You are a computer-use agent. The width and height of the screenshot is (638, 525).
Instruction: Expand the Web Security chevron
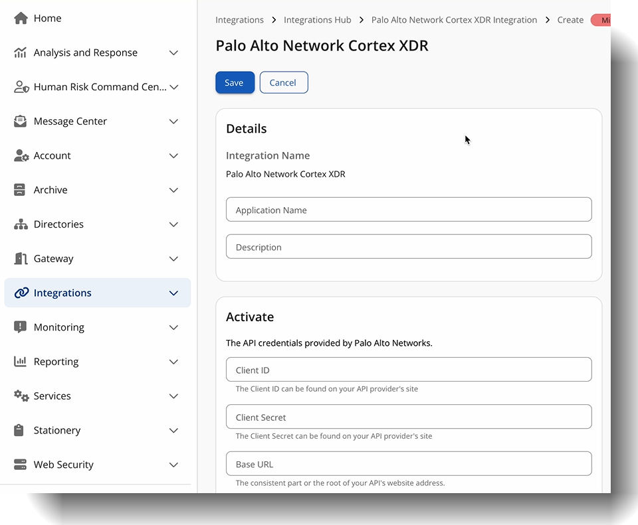coord(173,465)
